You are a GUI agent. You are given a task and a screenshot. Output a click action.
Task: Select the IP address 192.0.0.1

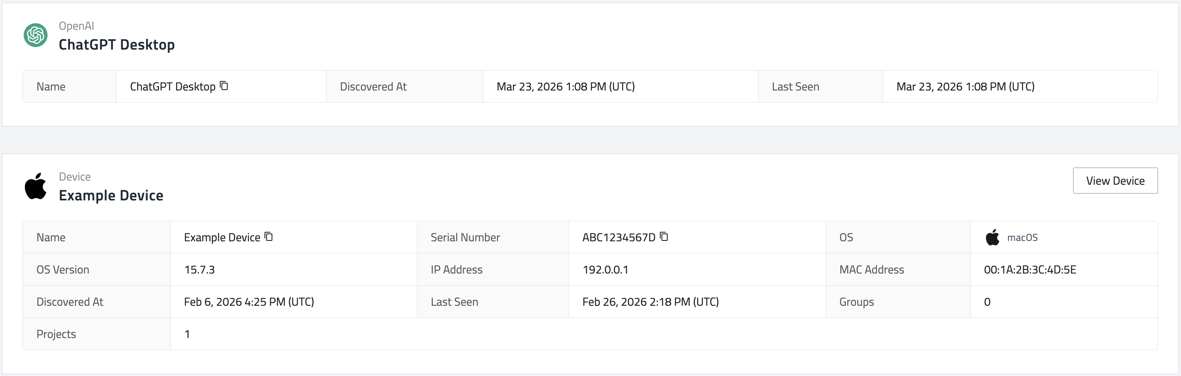(605, 270)
